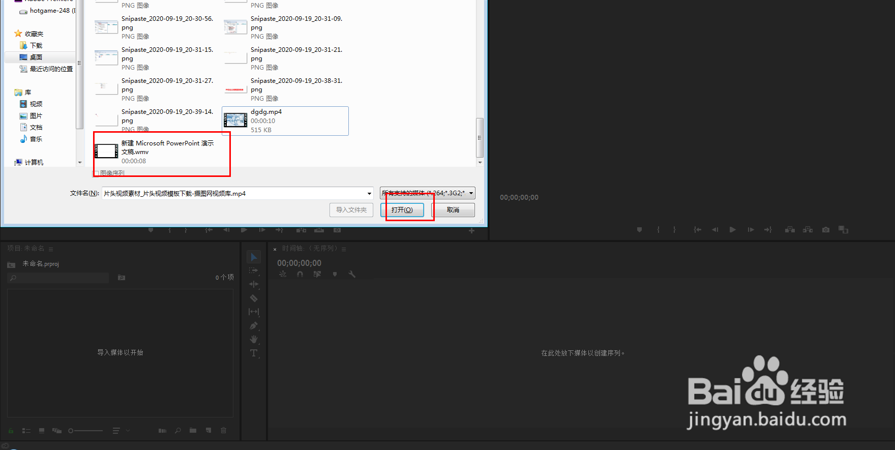Screen dimensions: 895x450
Task: Open the Timeline panel hamburger menu
Action: [x=344, y=249]
